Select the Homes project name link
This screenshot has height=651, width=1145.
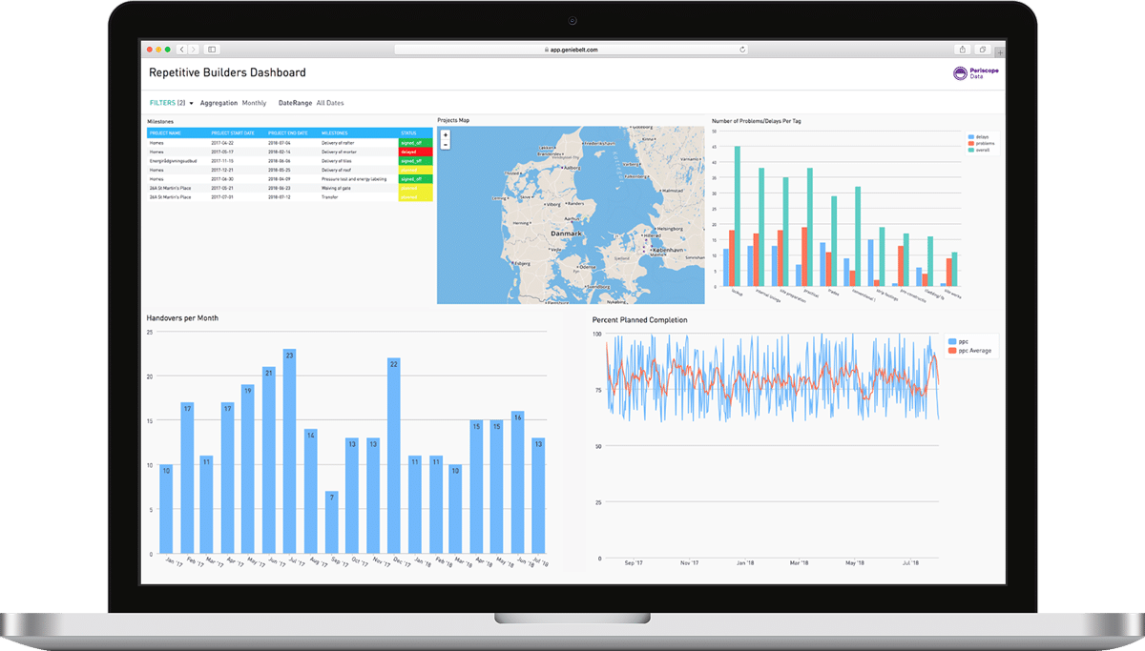[x=155, y=142]
